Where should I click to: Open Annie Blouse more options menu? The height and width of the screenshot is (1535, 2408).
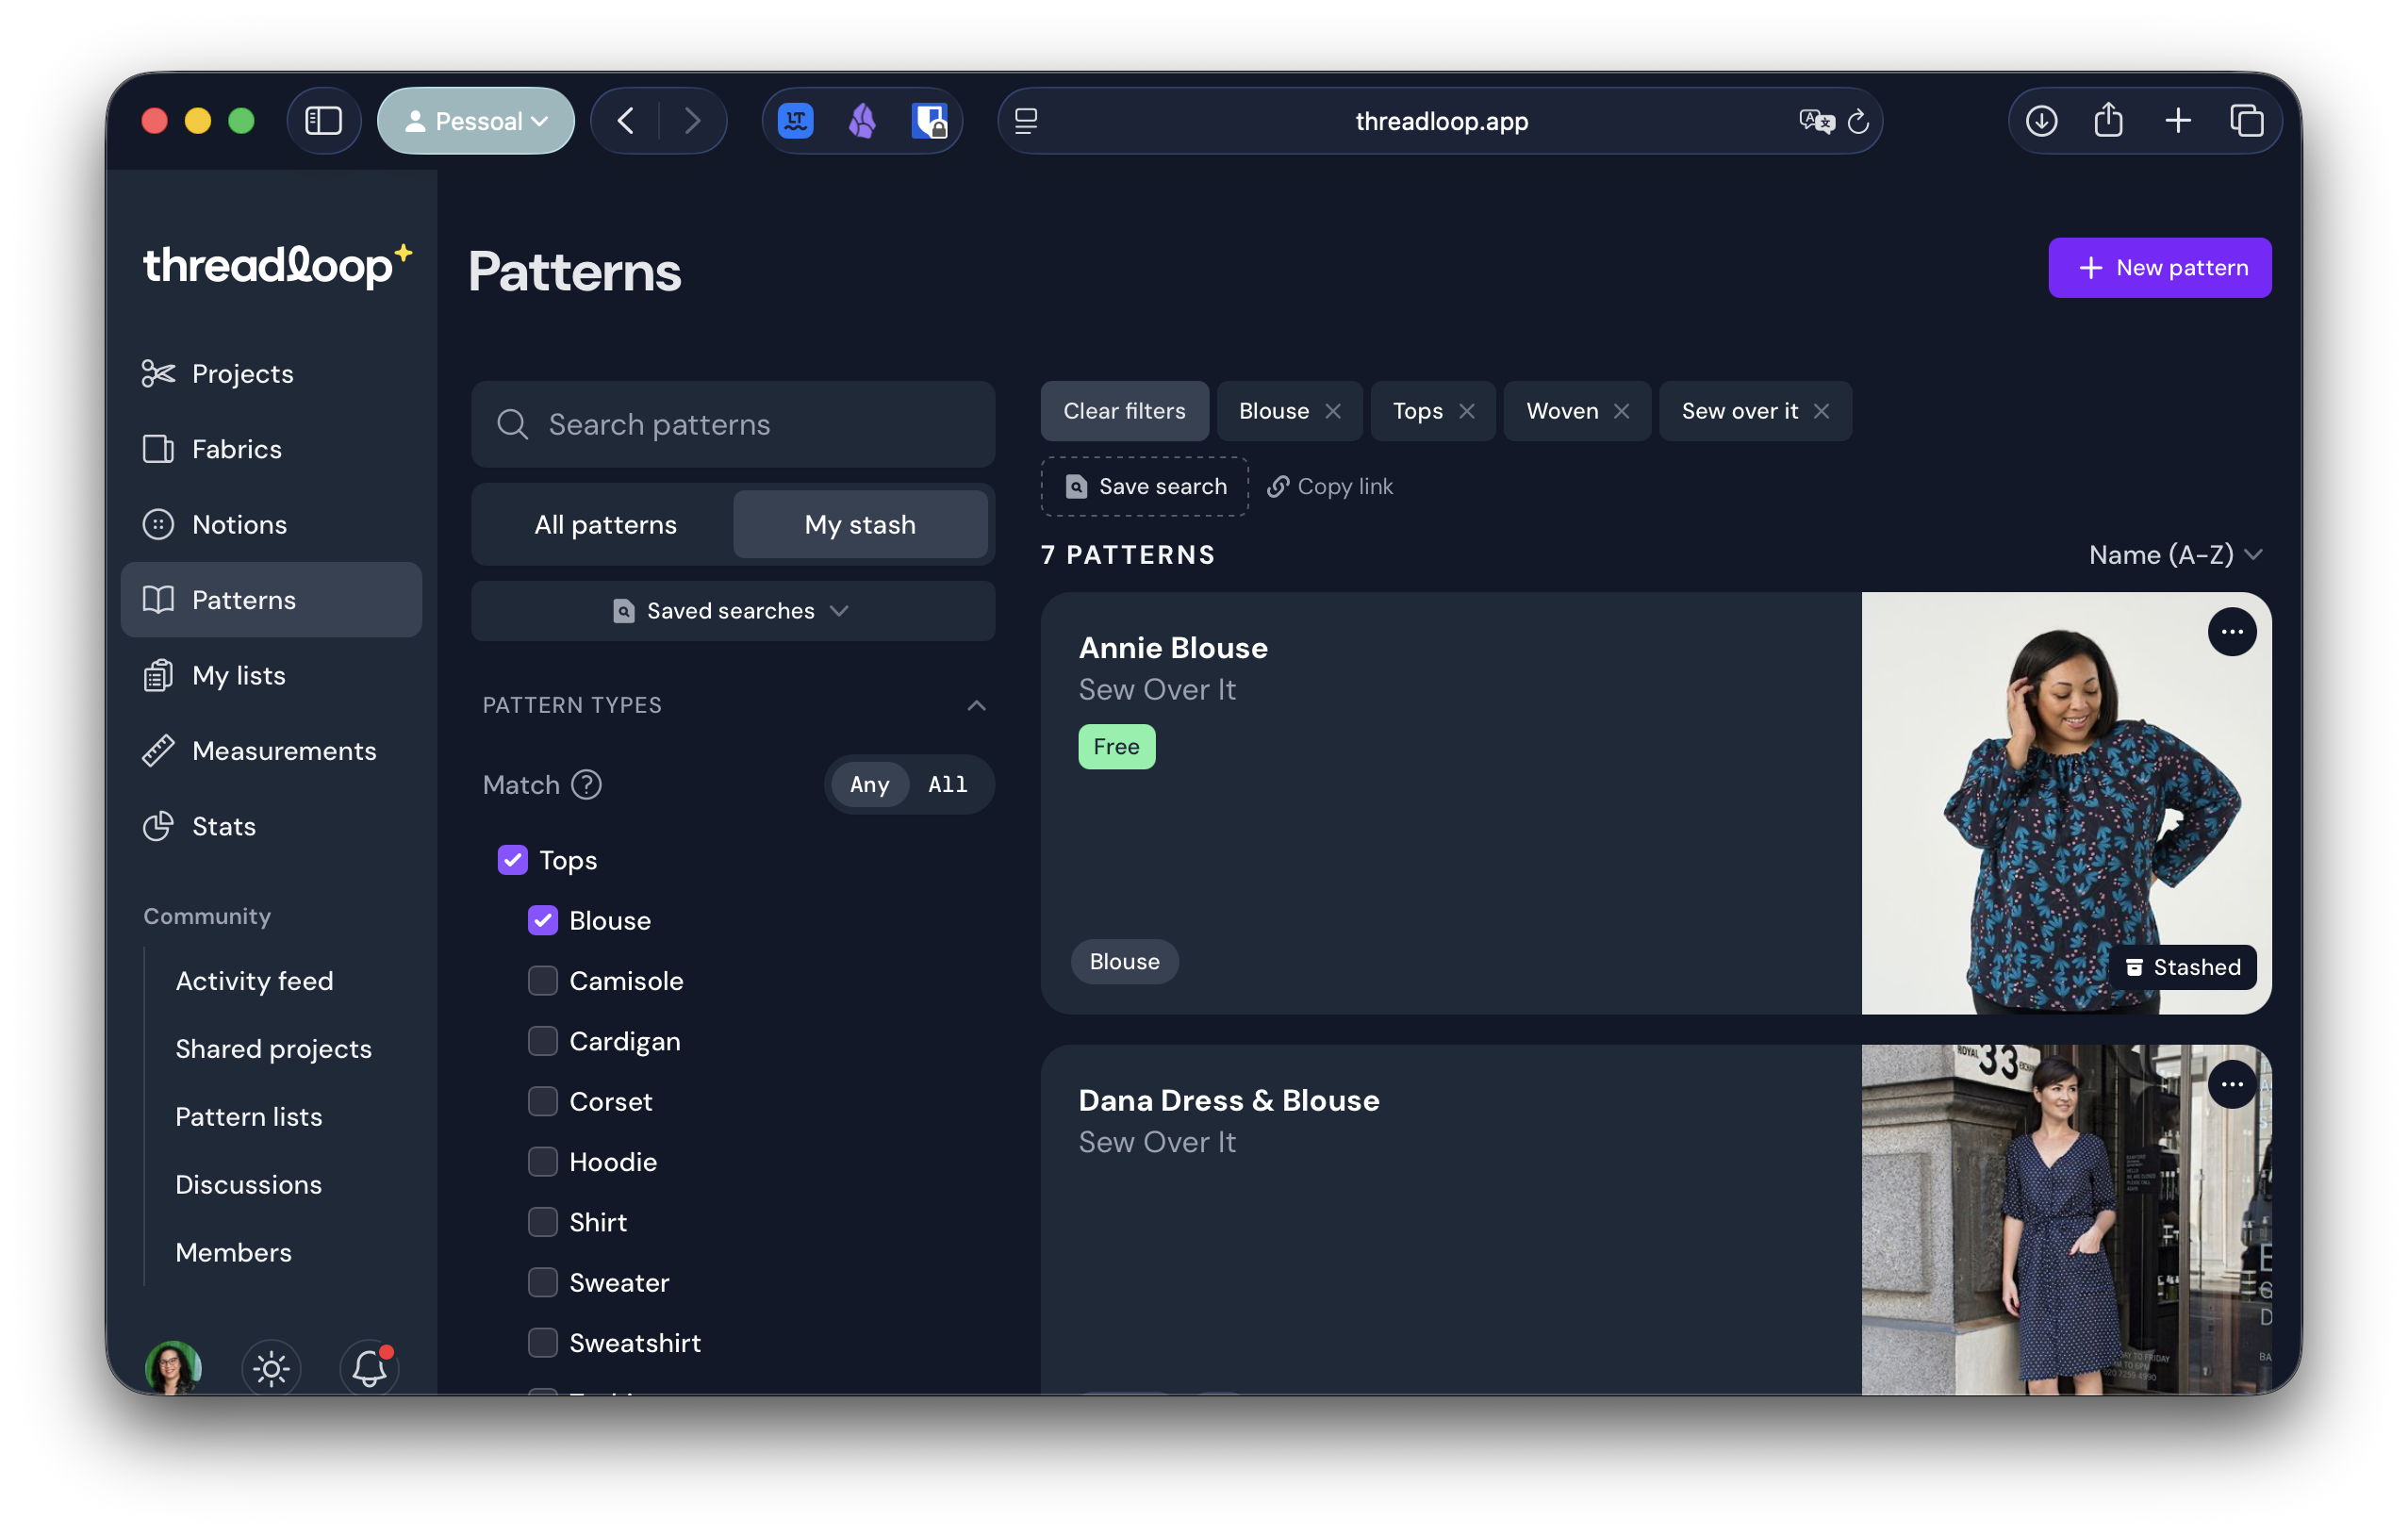click(x=2231, y=632)
